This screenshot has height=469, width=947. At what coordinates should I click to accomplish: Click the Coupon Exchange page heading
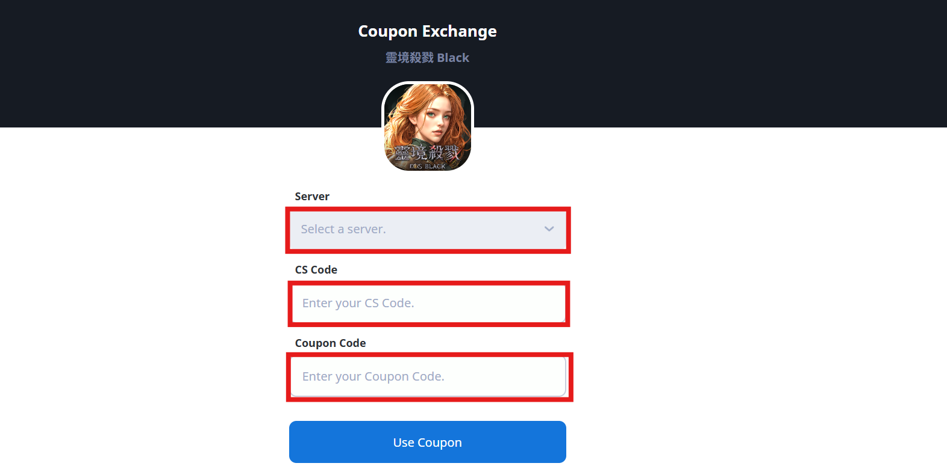point(427,31)
